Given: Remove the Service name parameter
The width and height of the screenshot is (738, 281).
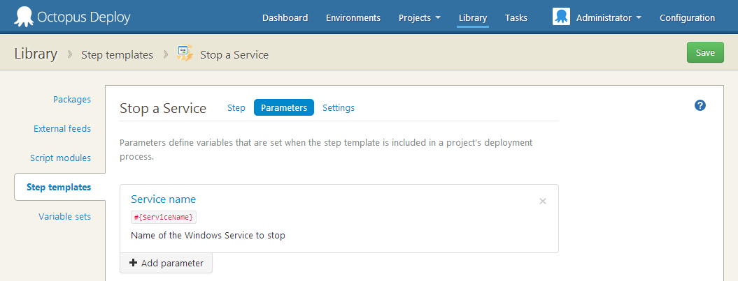Looking at the screenshot, I should [x=543, y=202].
